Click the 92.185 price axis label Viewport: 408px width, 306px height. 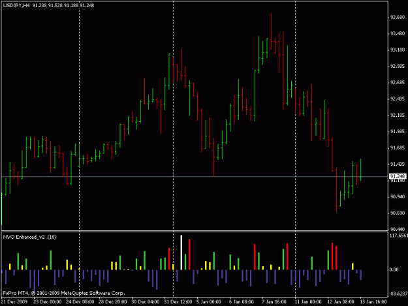click(398, 115)
